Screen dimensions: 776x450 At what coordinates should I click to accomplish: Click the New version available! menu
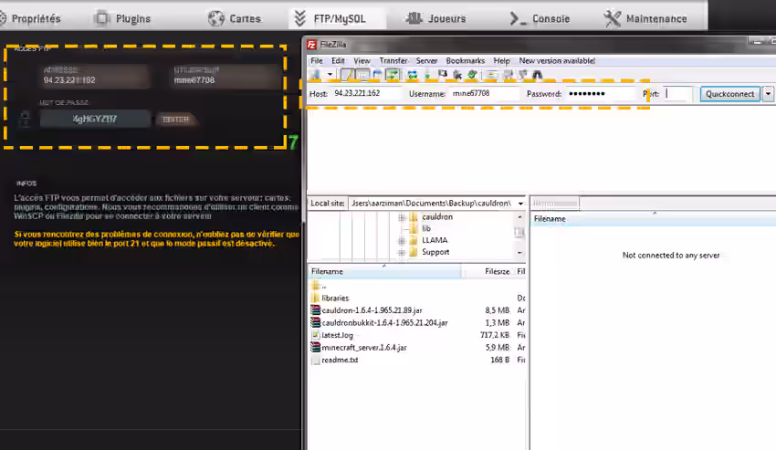557,61
